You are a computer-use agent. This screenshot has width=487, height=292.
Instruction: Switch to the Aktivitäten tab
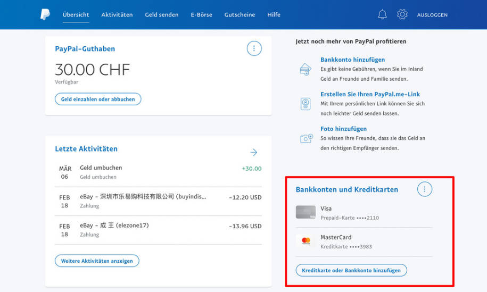pos(117,14)
